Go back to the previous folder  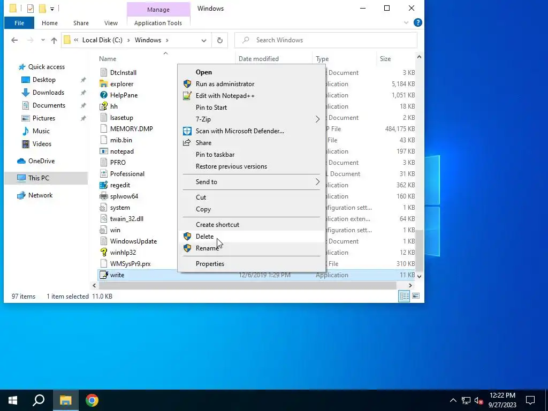pyautogui.click(x=14, y=40)
